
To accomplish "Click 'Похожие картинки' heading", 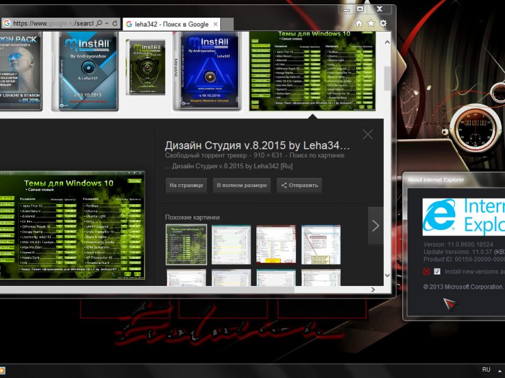I will point(193,217).
